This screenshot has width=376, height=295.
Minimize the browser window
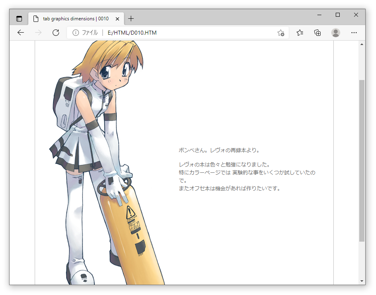click(319, 15)
